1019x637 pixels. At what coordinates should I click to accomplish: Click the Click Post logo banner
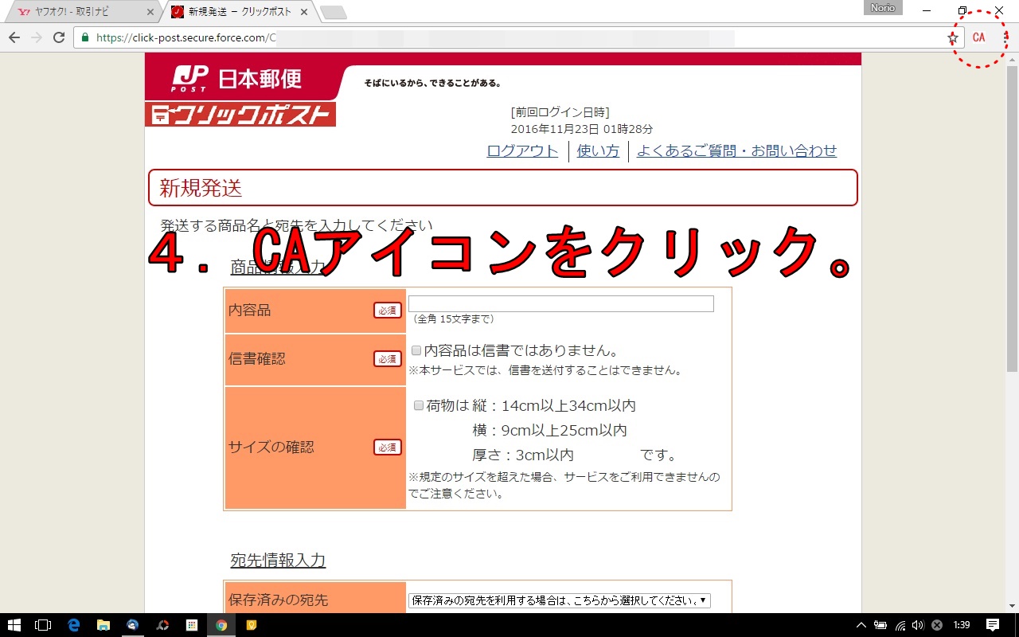[240, 115]
